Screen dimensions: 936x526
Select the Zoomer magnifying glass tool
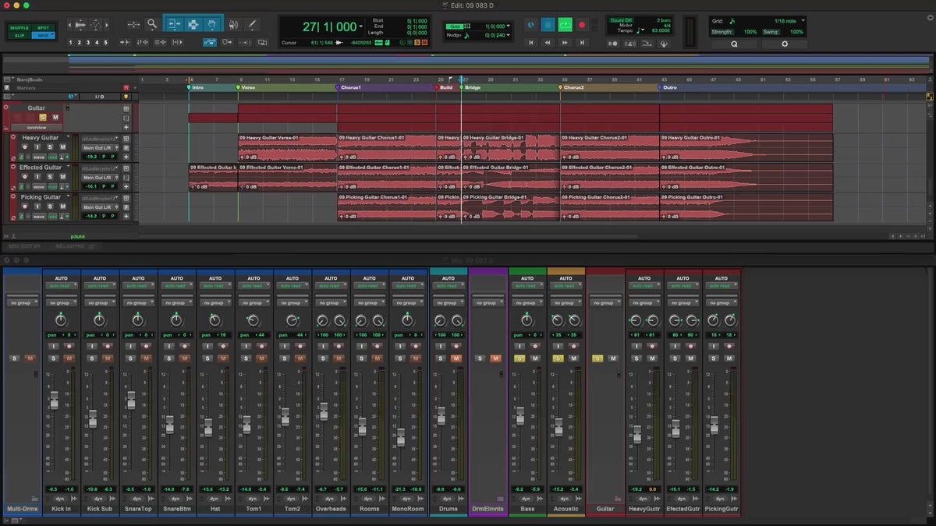pyautogui.click(x=152, y=24)
